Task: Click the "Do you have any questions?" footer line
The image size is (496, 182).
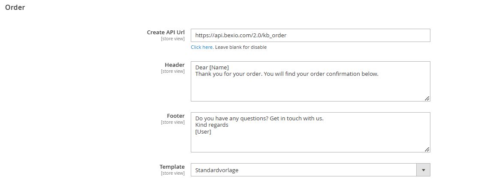Action: (259, 118)
